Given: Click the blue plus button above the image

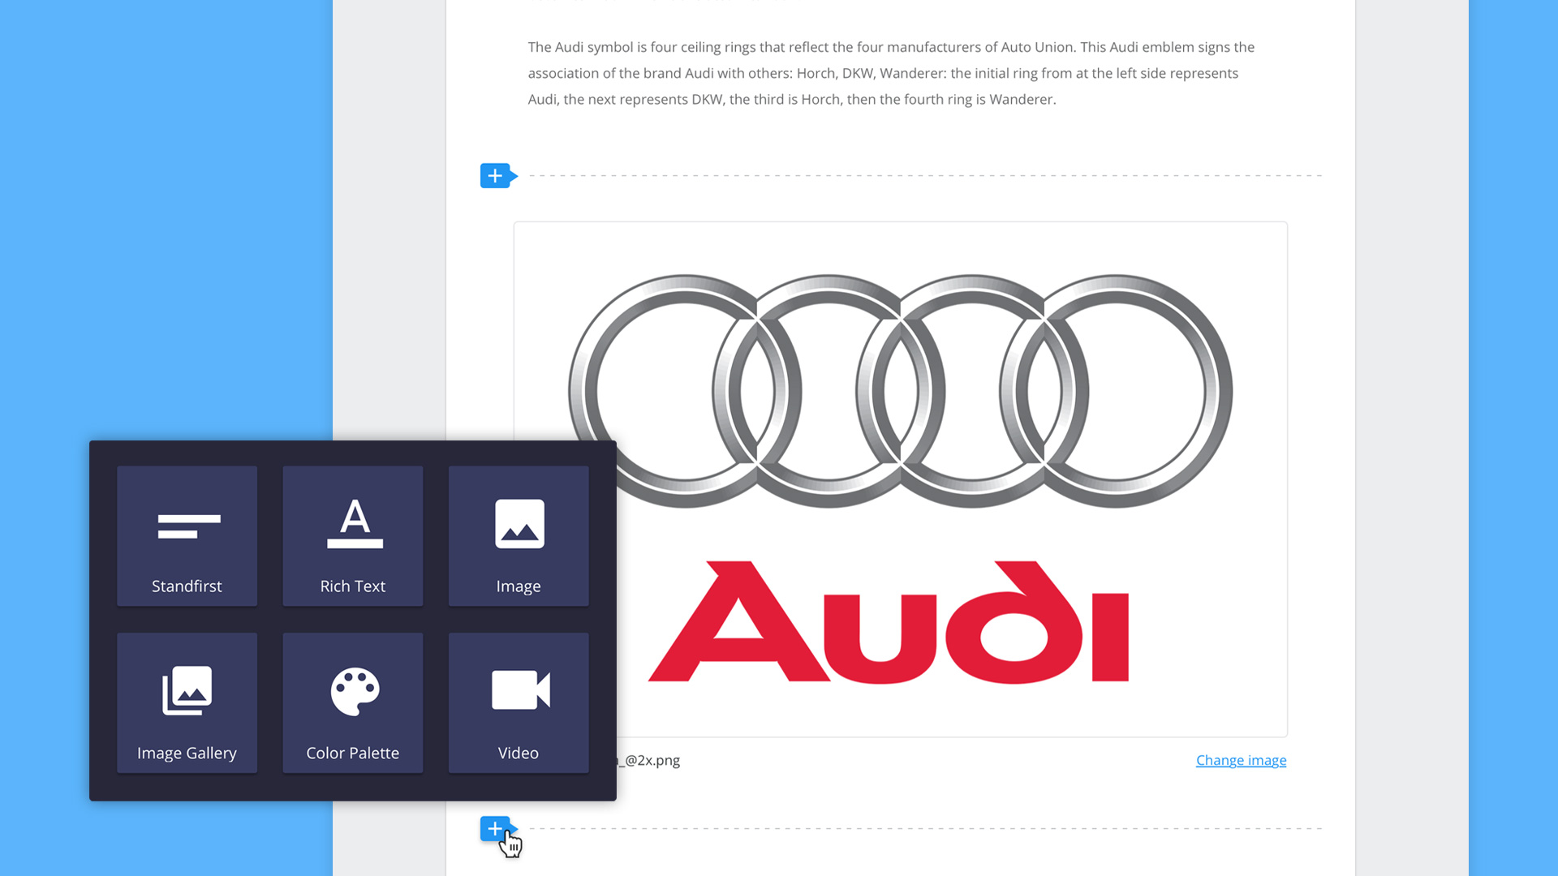Looking at the screenshot, I should click(x=497, y=175).
